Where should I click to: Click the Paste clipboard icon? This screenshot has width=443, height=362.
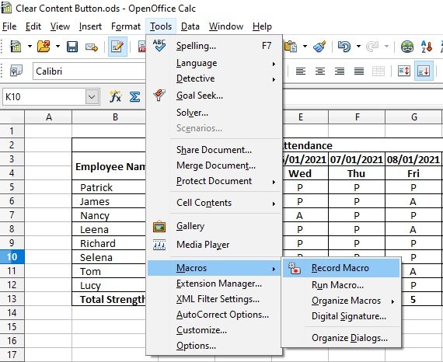point(291,47)
